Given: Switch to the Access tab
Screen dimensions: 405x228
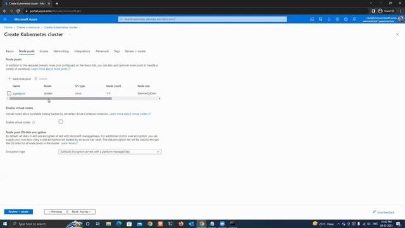Looking at the screenshot, I should (x=44, y=51).
